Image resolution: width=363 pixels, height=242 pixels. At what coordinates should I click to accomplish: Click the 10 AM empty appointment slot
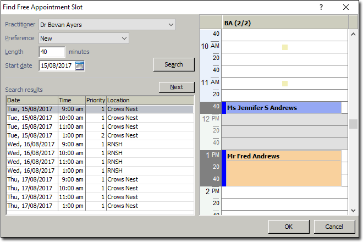pyautogui.click(x=284, y=47)
